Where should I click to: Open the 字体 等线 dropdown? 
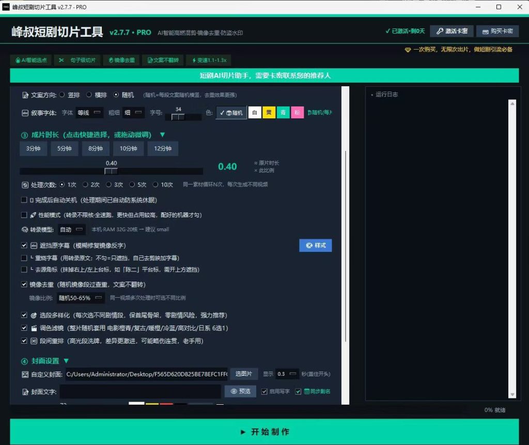click(x=89, y=113)
